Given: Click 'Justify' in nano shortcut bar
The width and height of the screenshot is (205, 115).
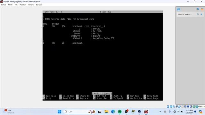Looking at the screenshot, I should coord(118,96).
